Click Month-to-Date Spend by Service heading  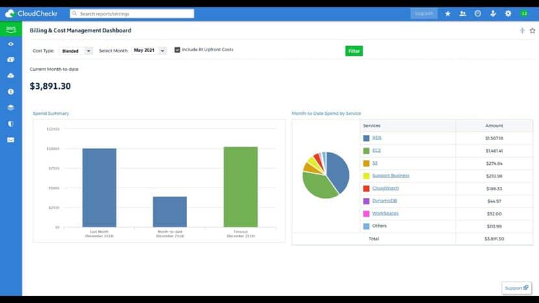click(x=326, y=114)
